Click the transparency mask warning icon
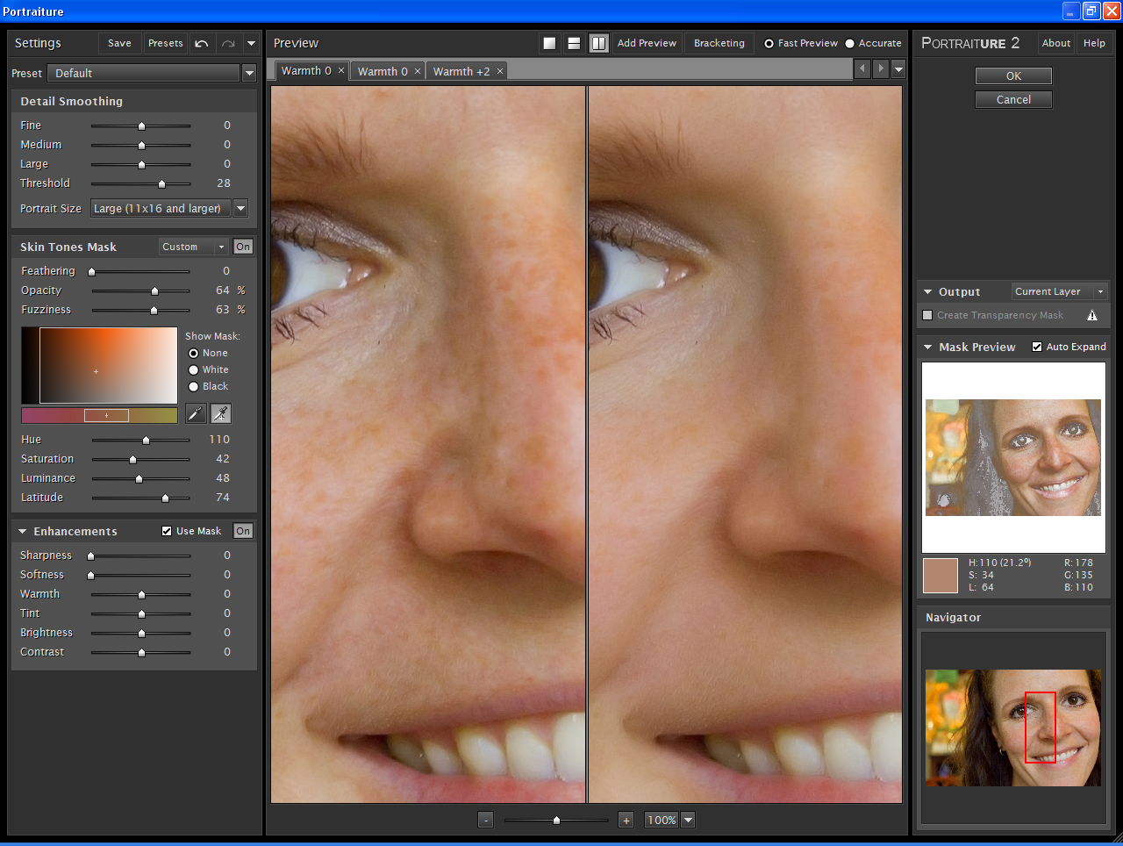Screen dimensions: 1123x846 (x=1093, y=315)
